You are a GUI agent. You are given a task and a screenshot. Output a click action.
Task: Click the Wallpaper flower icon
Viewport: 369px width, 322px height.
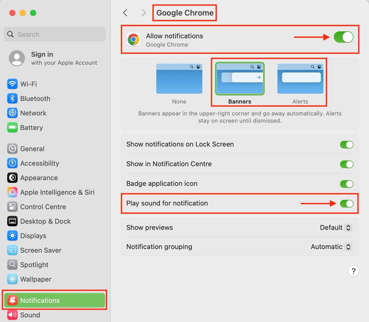[12, 279]
